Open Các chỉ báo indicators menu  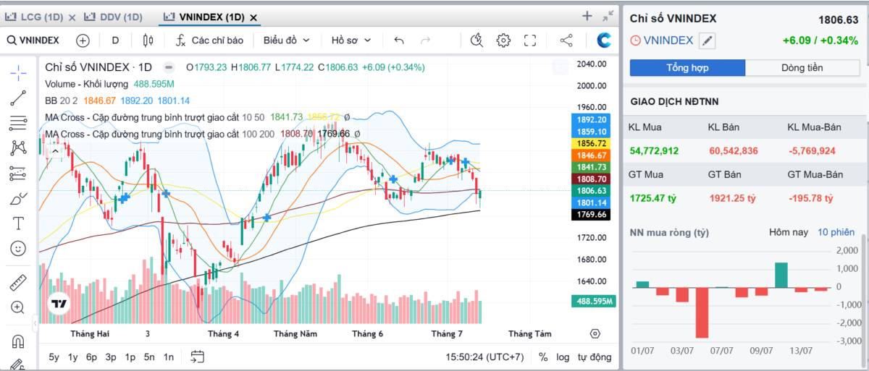pyautogui.click(x=209, y=40)
